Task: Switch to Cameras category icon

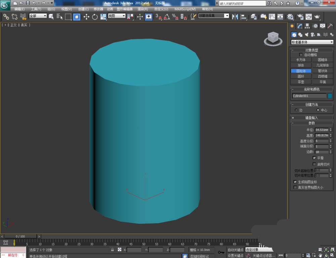Action: coord(312,35)
